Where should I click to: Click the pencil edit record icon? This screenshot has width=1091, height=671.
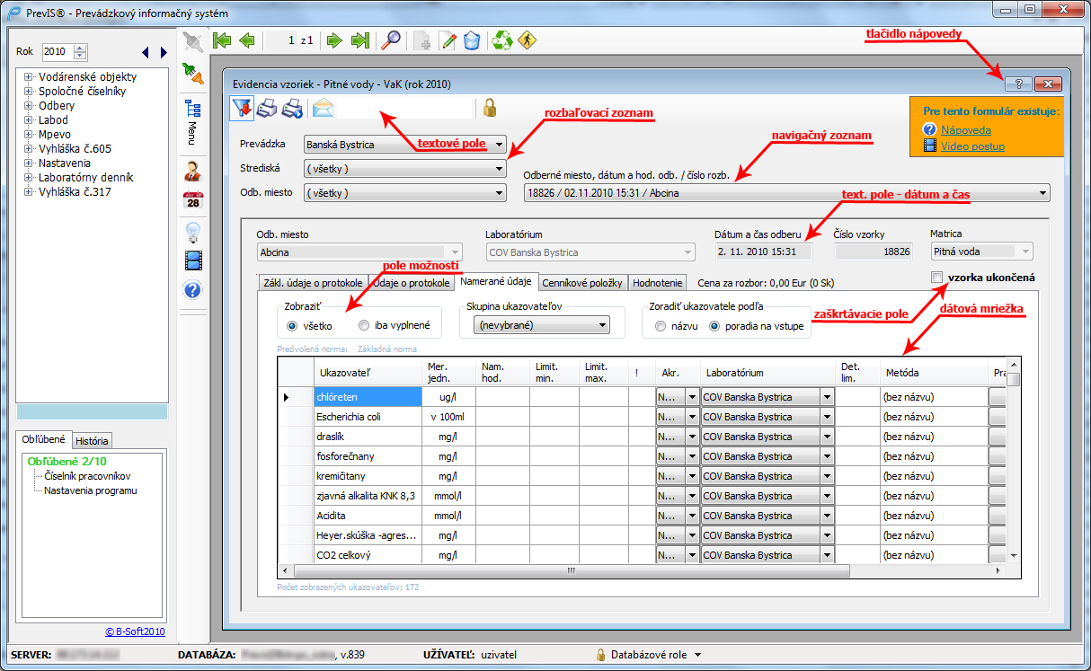click(448, 40)
